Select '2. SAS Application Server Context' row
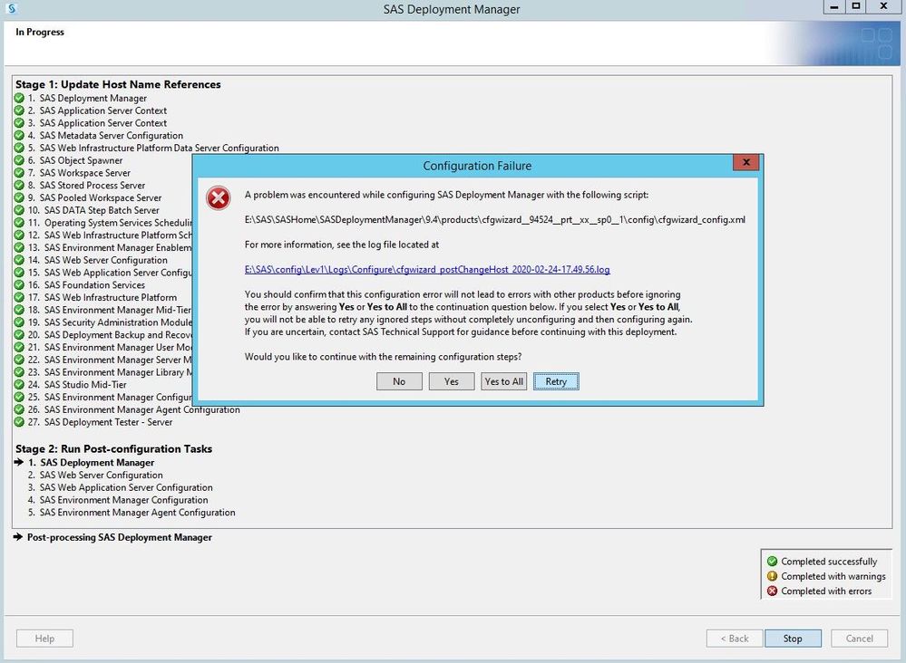 click(97, 110)
